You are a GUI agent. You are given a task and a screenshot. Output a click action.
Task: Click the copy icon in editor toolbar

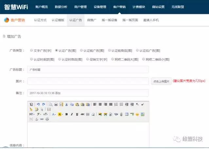tap(72, 104)
